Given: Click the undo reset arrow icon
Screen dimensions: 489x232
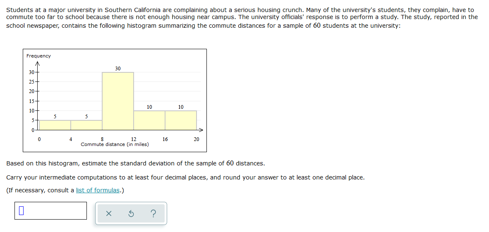Looking at the screenshot, I should pyautogui.click(x=131, y=214).
